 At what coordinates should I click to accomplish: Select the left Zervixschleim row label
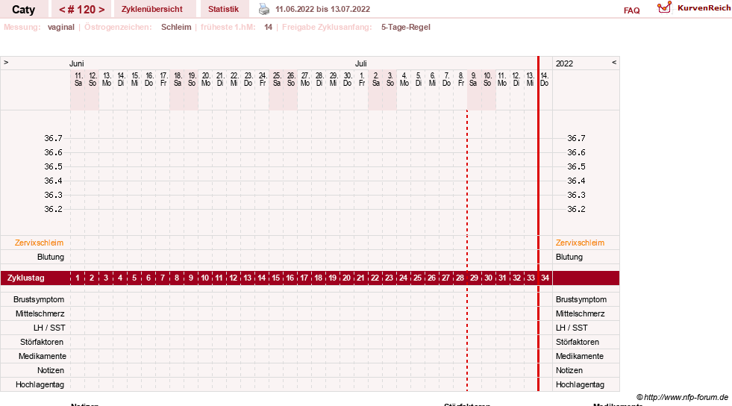(39, 243)
